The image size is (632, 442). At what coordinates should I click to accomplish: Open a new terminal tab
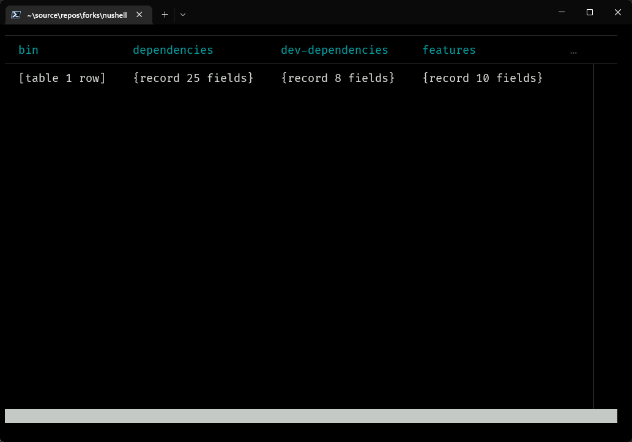165,15
